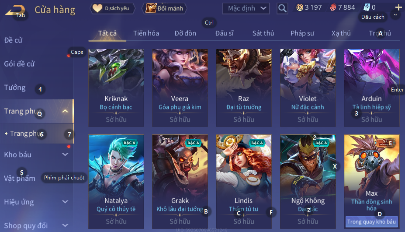405x232 pixels.
Task: Click the heart icon D.sách yêu
Action: coord(97,8)
